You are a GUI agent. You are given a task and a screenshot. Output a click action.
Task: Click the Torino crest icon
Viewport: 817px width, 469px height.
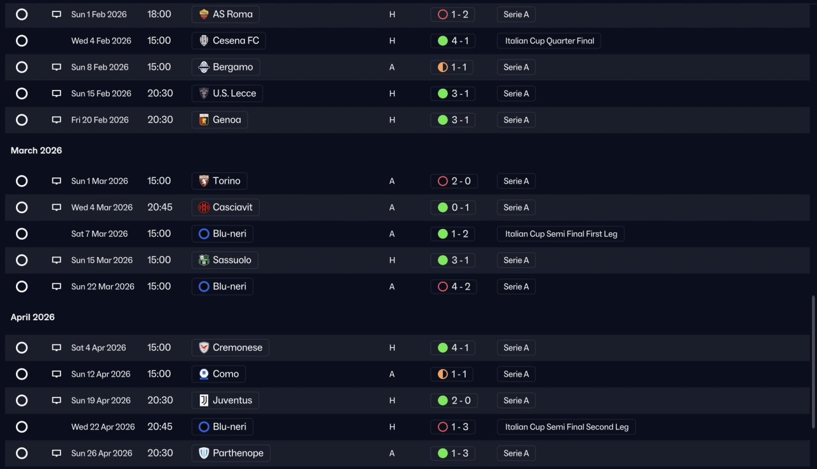204,181
